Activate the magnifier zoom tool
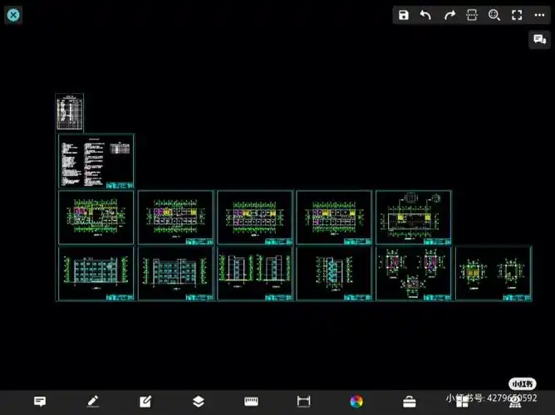 point(494,15)
